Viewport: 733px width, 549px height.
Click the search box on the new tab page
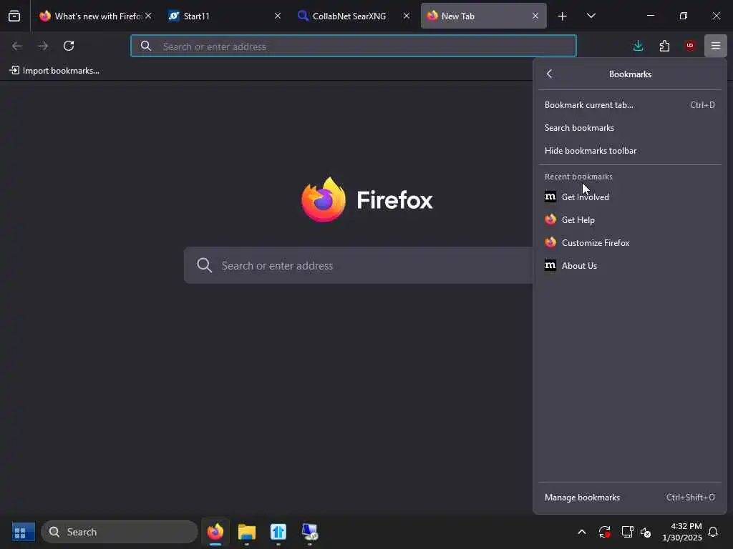pos(359,265)
